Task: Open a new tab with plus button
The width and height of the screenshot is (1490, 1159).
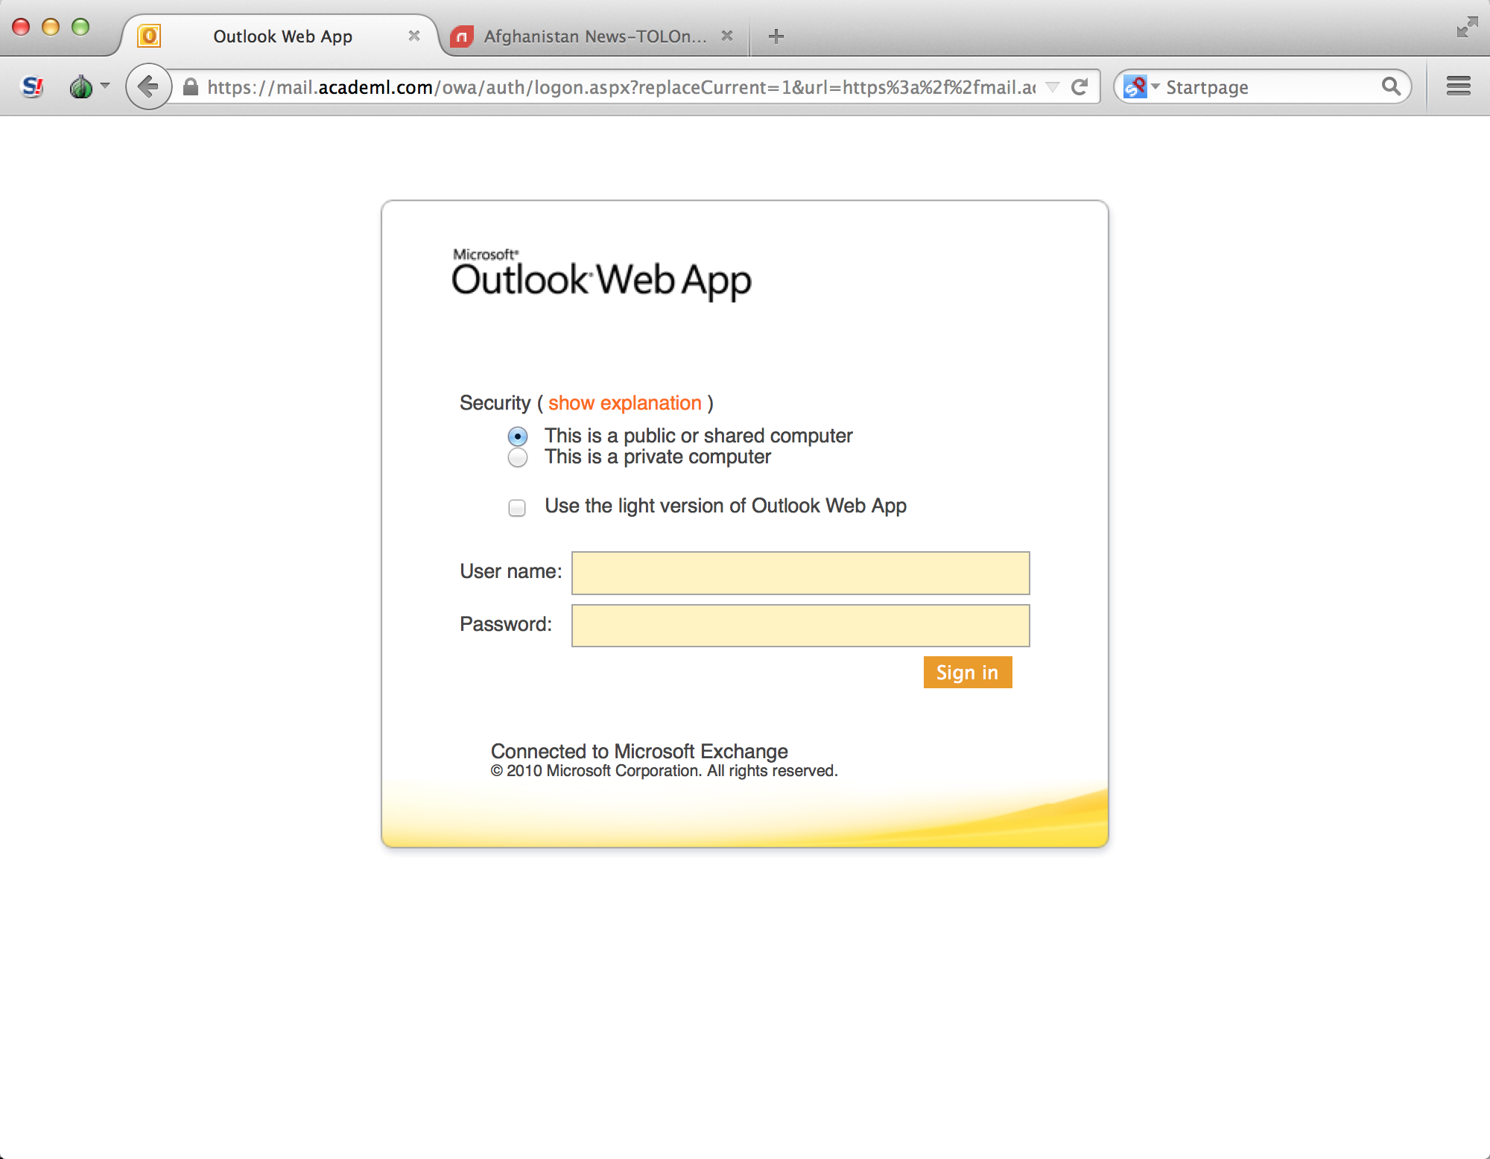Action: (776, 36)
